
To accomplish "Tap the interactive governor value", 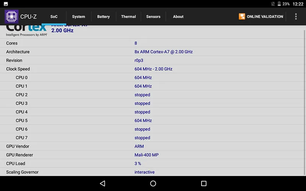I will pyautogui.click(x=145, y=172).
